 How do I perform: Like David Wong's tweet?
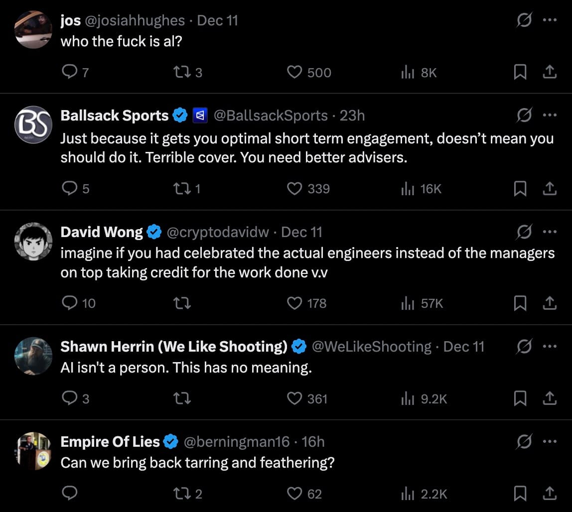coord(295,303)
